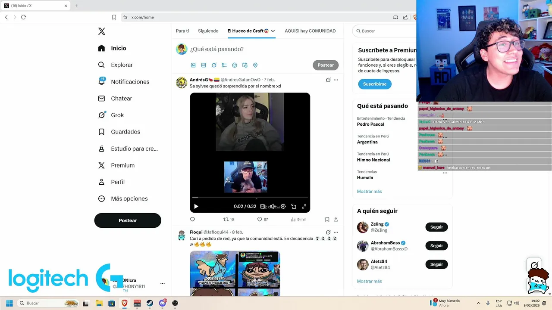The image size is (552, 310).
Task: Follow Zeling with the Seguir button
Action: tap(436, 227)
